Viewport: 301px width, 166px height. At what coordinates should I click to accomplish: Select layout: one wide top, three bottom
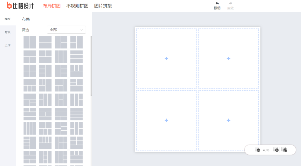pos(30,85)
